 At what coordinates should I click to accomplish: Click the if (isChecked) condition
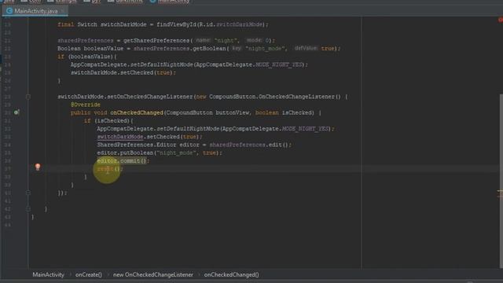[108, 120]
